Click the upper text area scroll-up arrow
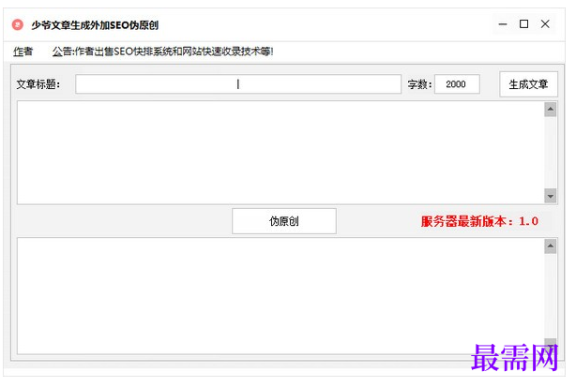Screen dimensions: 576x387 [x=550, y=110]
